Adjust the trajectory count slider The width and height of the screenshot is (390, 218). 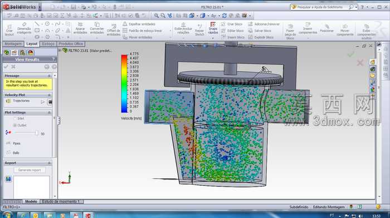(x=36, y=133)
